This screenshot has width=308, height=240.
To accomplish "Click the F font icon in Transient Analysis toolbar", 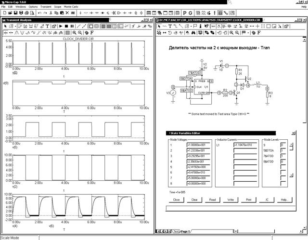I will [92, 33].
